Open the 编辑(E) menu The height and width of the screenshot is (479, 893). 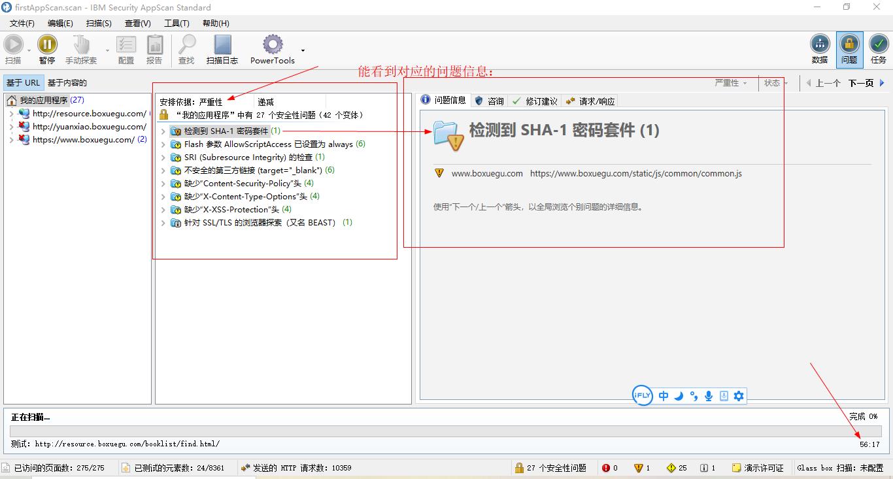(60, 23)
